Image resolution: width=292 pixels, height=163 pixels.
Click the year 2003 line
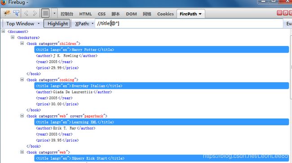tap(54, 134)
